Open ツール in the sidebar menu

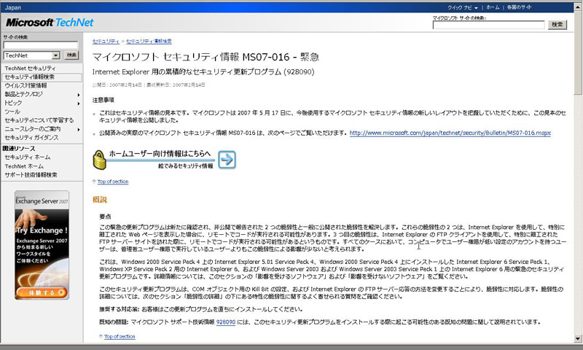12,112
